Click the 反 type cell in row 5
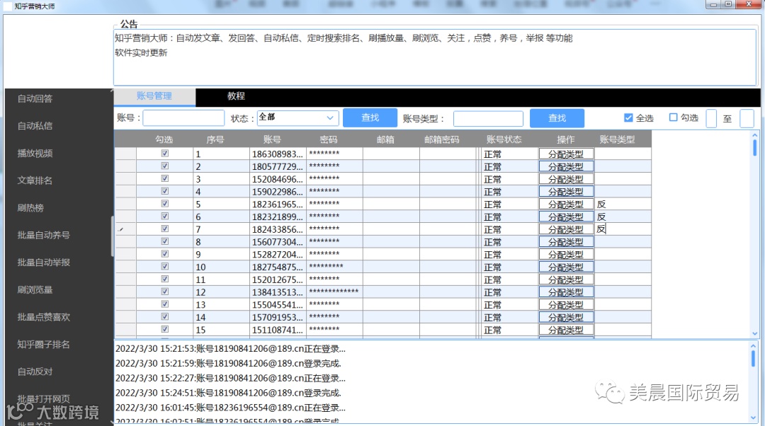The width and height of the screenshot is (765, 426). [x=623, y=205]
